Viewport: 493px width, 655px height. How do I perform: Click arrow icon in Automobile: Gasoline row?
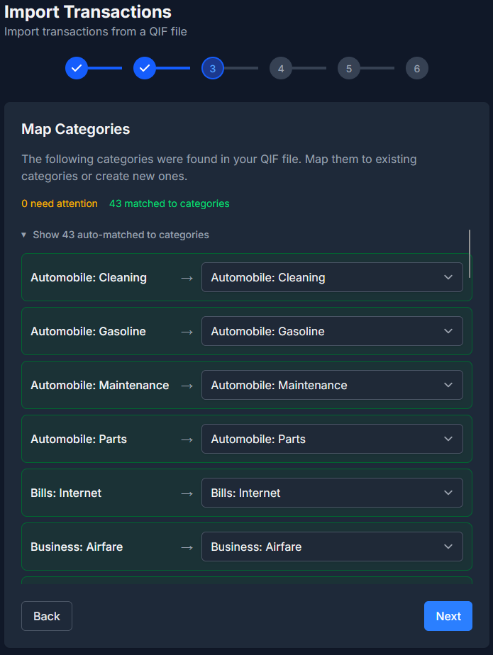(x=187, y=332)
